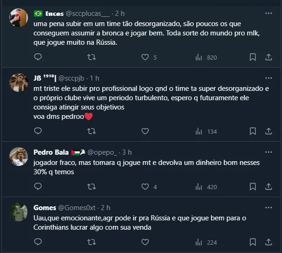Retweet the post by @sccplucas___
This screenshot has width=282, height=253.
point(91,57)
